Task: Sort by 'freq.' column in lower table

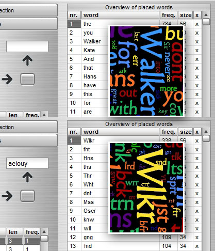Action: pyautogui.click(x=169, y=132)
